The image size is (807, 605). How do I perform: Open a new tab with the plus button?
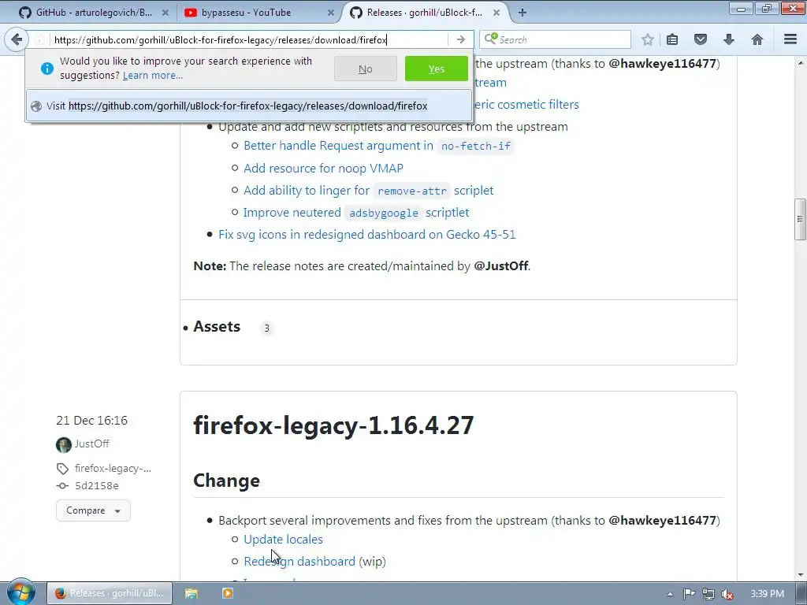click(523, 13)
